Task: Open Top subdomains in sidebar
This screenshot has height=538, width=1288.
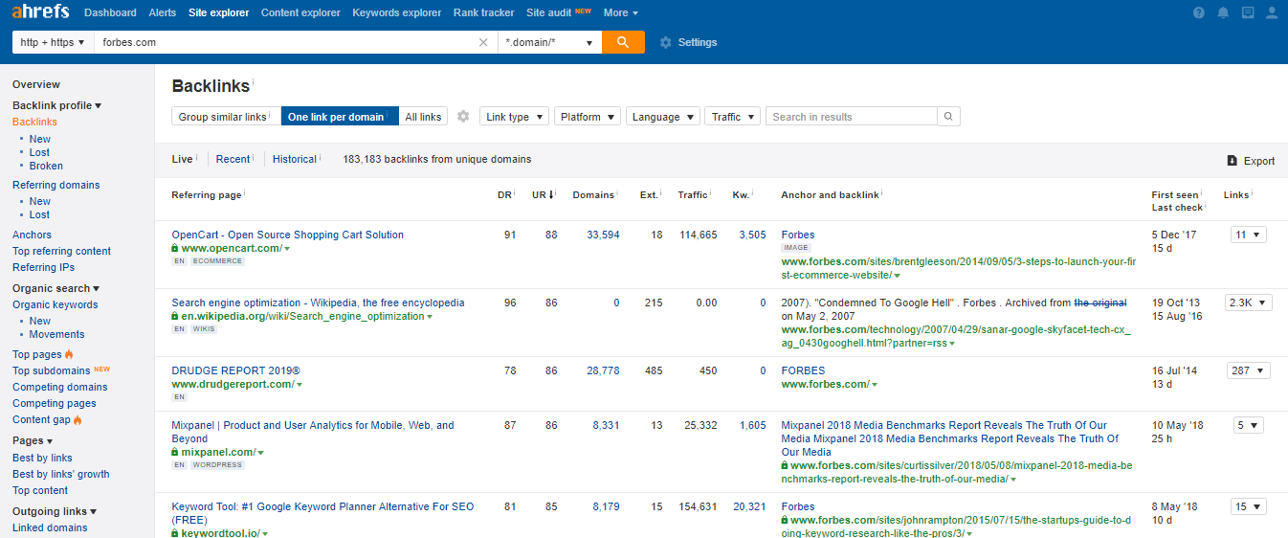Action: [52, 370]
